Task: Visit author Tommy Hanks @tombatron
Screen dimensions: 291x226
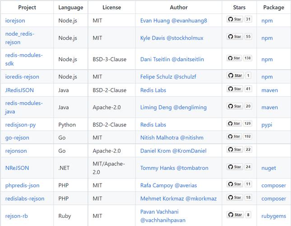Action: (174, 168)
